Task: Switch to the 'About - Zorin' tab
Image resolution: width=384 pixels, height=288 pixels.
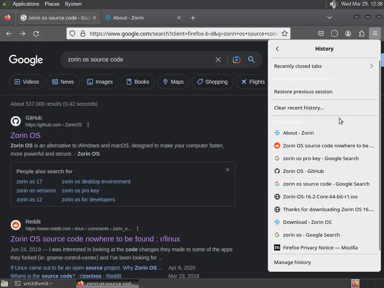Action: (143, 18)
